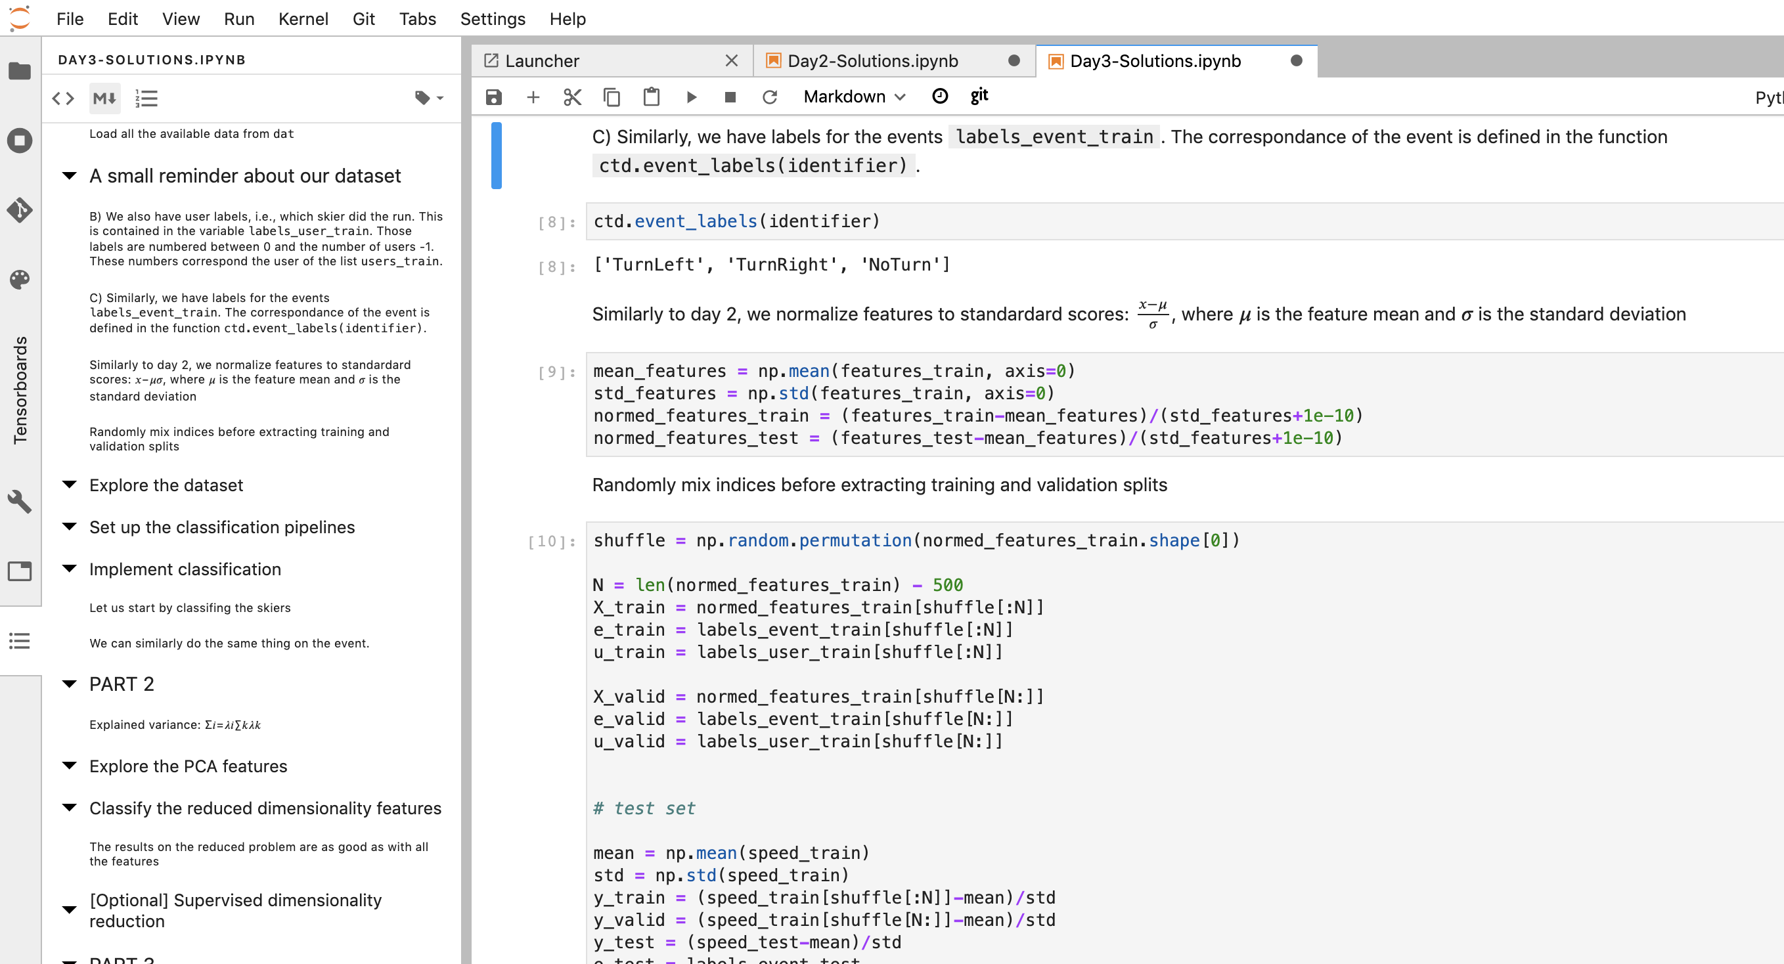This screenshot has width=1784, height=964.
Task: Save the Day3-Solutions notebook
Action: pos(493,97)
